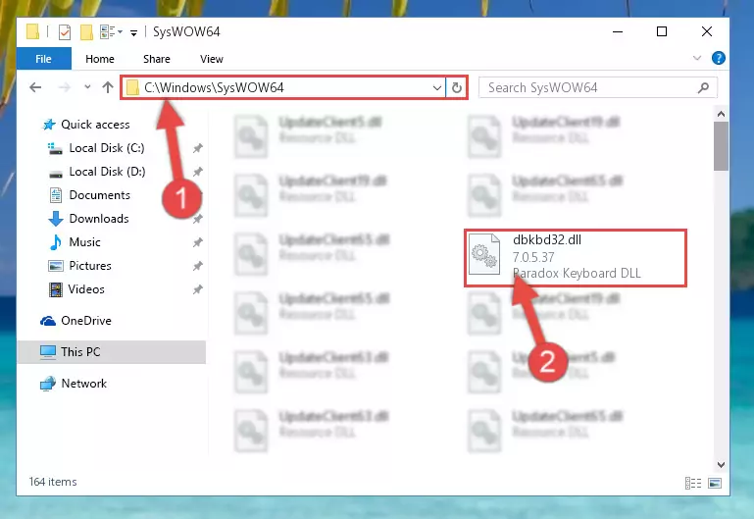Click the pin icon next to Music
This screenshot has width=754, height=519.
coord(198,243)
